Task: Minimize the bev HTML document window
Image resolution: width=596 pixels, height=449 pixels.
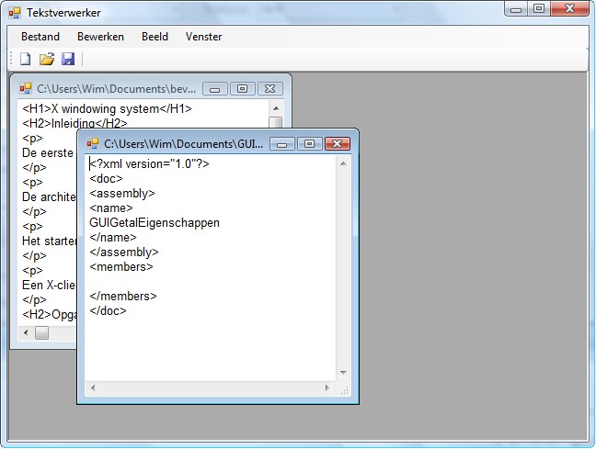Action: pyautogui.click(x=215, y=89)
